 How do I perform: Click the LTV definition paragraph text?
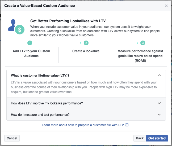pos(84,87)
